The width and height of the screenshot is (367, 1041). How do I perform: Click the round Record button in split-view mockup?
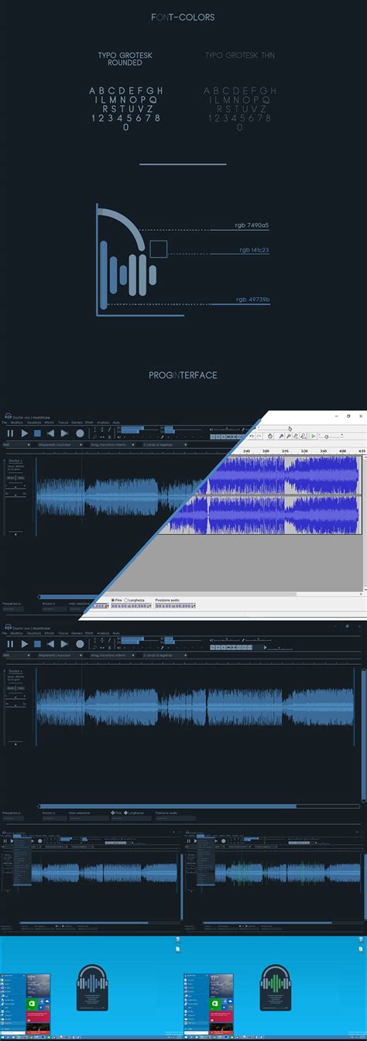click(80, 434)
